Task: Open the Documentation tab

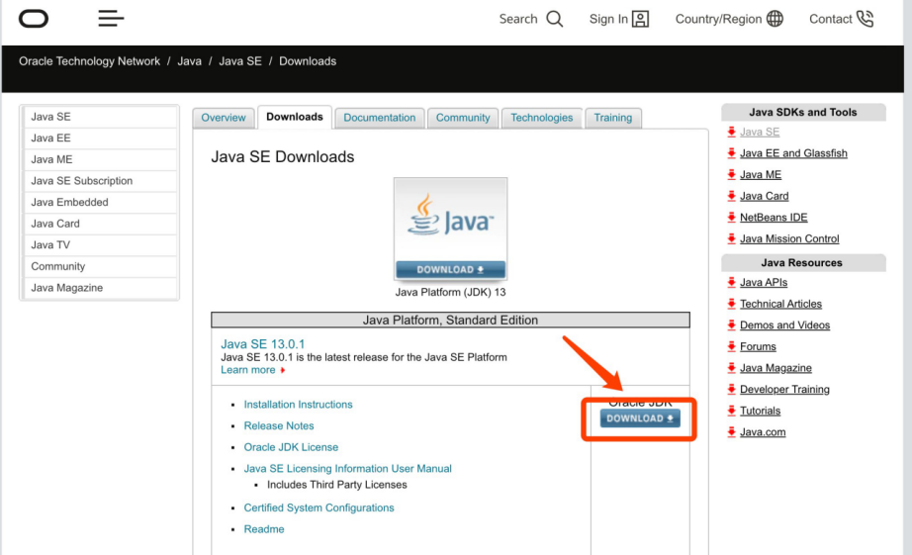Action: [379, 118]
